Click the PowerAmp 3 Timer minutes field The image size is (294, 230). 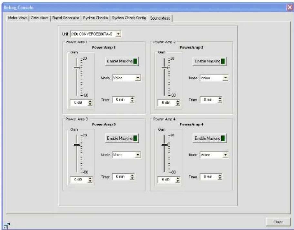pyautogui.click(x=121, y=177)
